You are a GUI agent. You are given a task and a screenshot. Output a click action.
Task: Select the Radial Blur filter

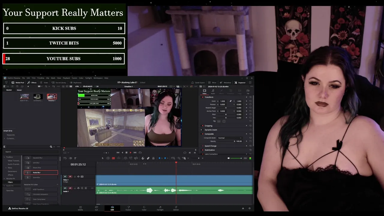(x=41, y=172)
